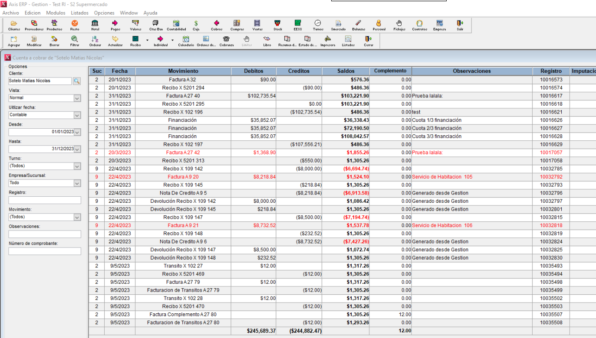Click the Hotel toolbar icon
The image size is (596, 338).
tap(95, 25)
